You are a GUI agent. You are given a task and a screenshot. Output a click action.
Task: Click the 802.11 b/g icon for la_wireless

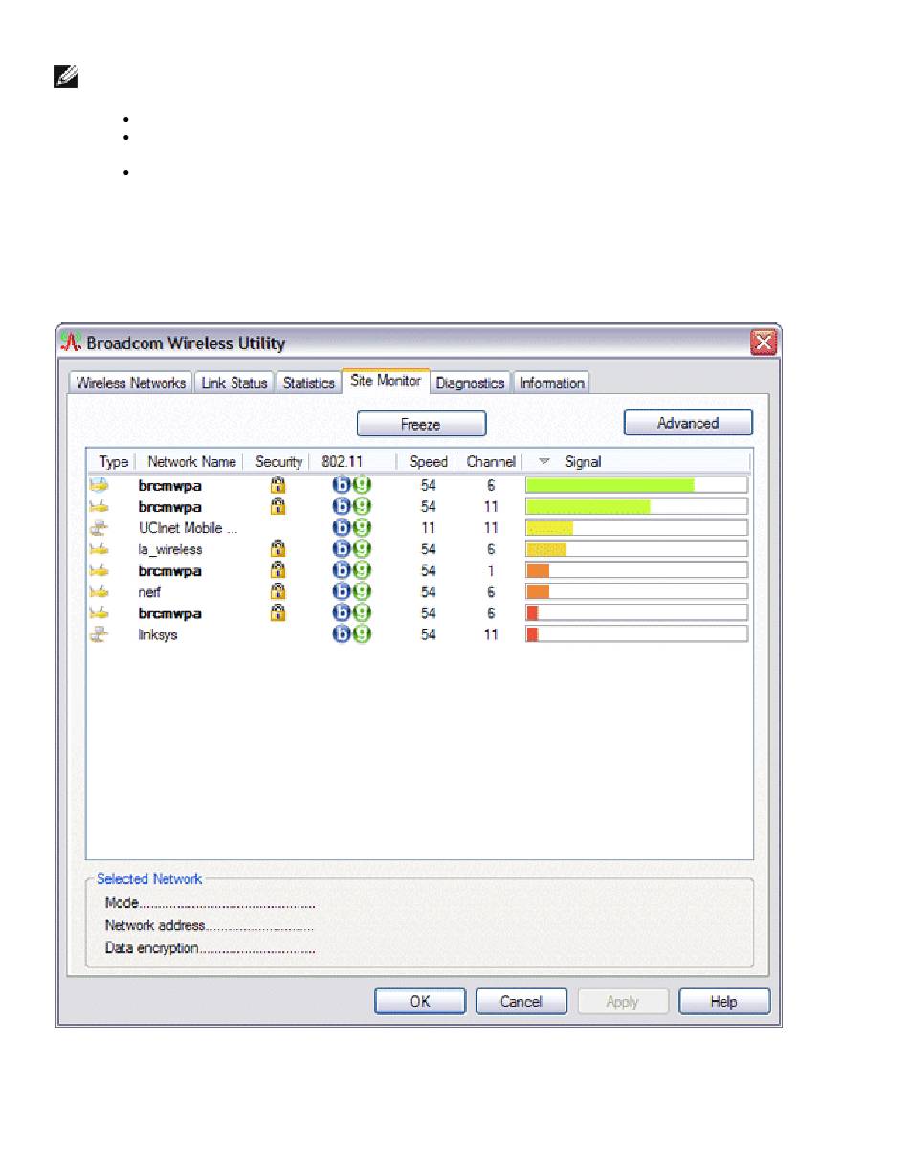pos(351,549)
